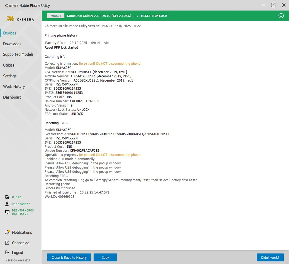Image resolution: width=289 pixels, height=264 pixels.
Task: Click the 0 CRD credits balance
Action: tap(17, 197)
